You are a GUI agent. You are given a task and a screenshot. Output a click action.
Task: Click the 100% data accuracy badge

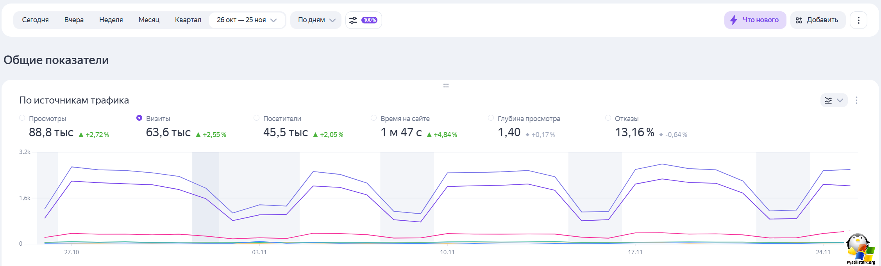tap(369, 20)
